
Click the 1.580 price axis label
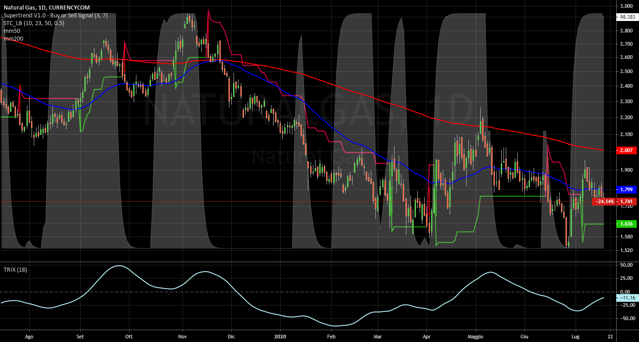coord(626,237)
